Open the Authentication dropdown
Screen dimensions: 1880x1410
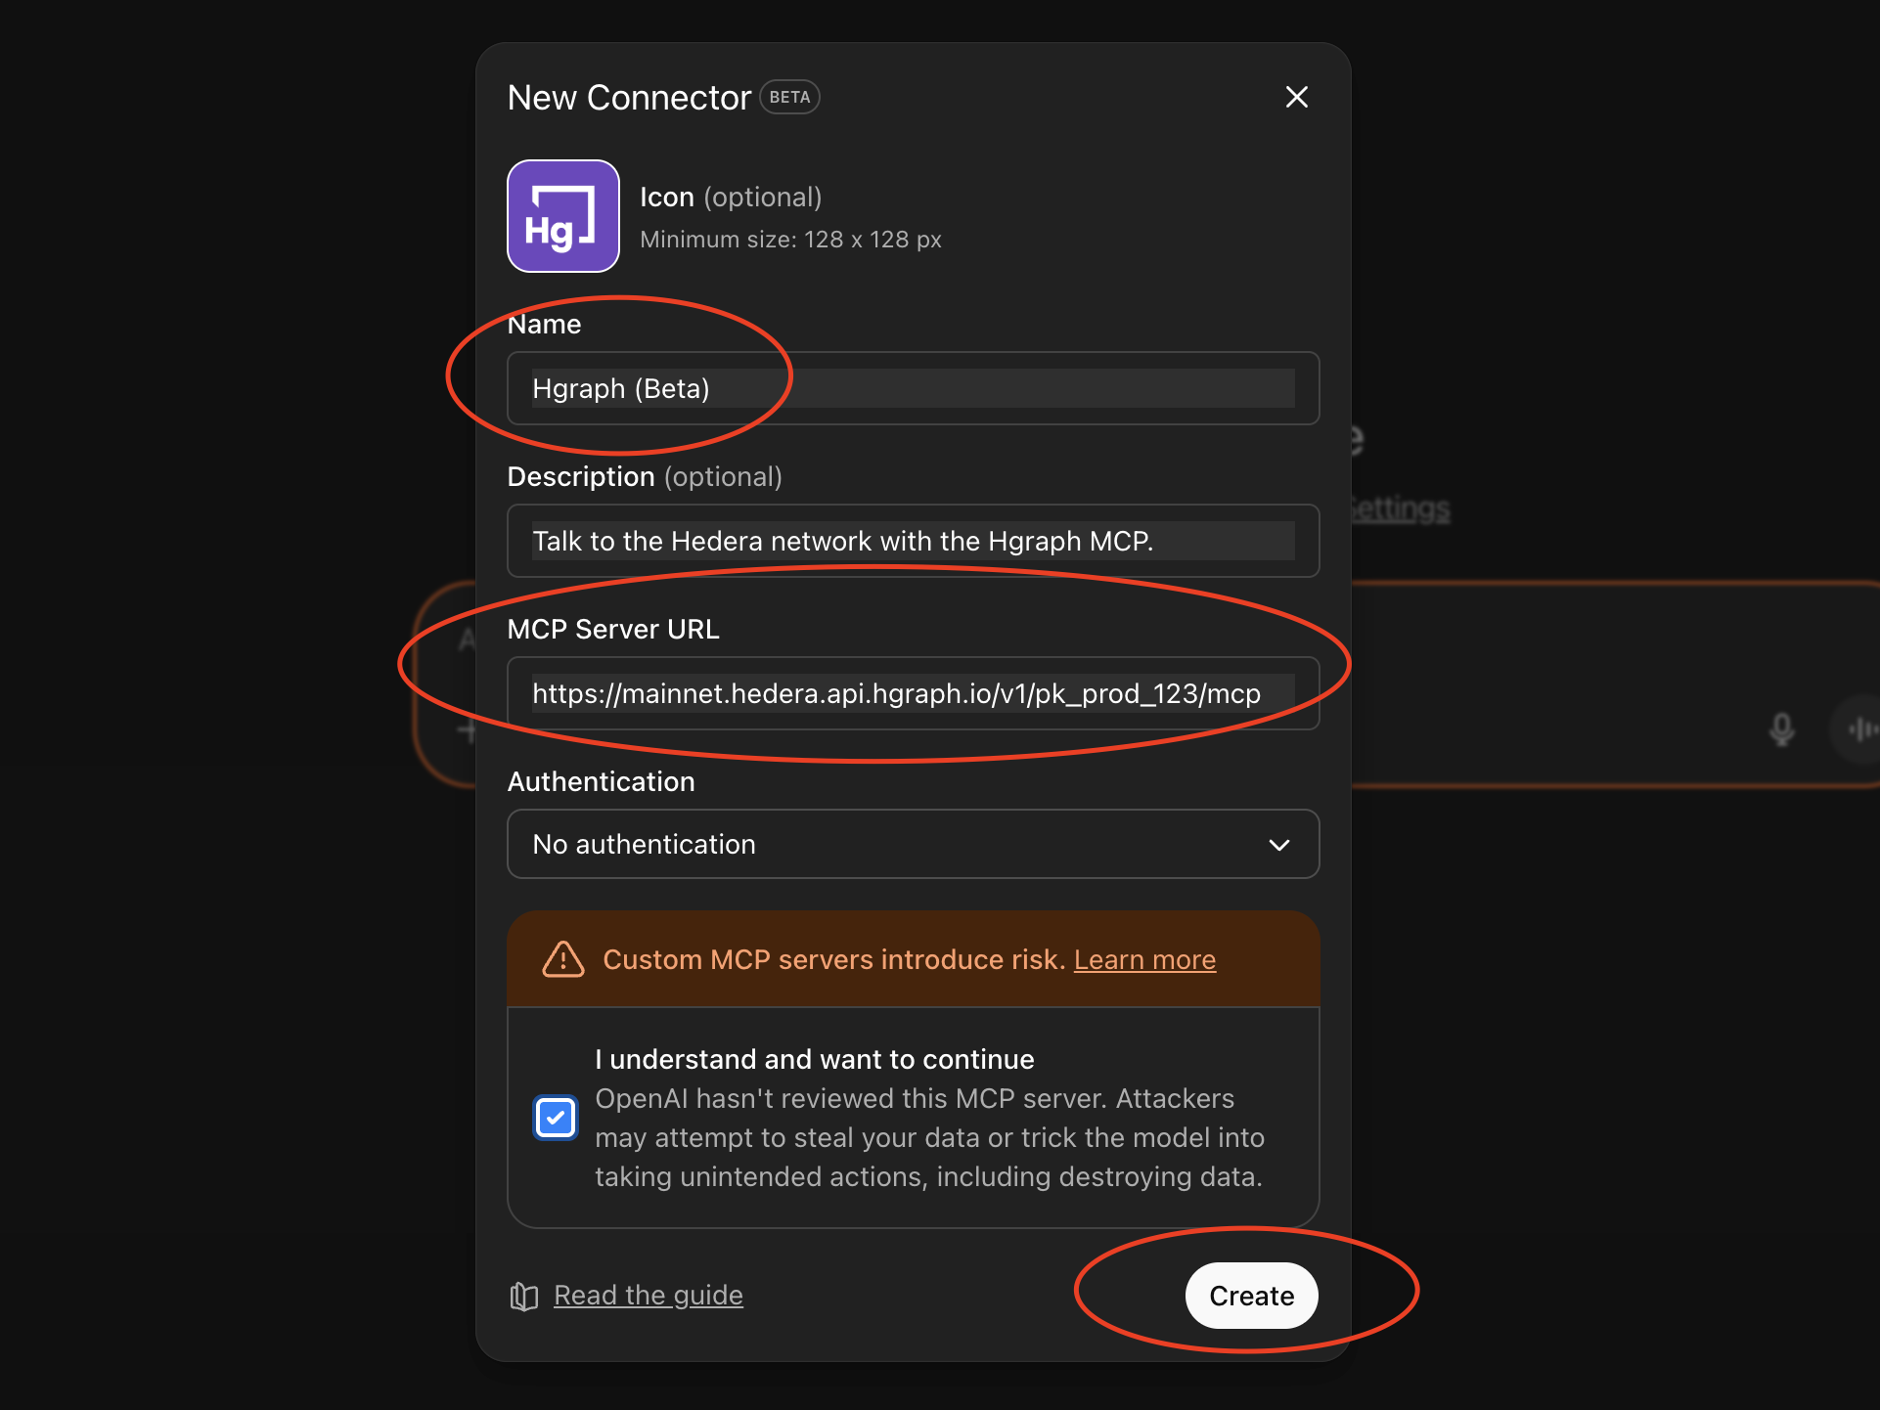[x=912, y=844]
